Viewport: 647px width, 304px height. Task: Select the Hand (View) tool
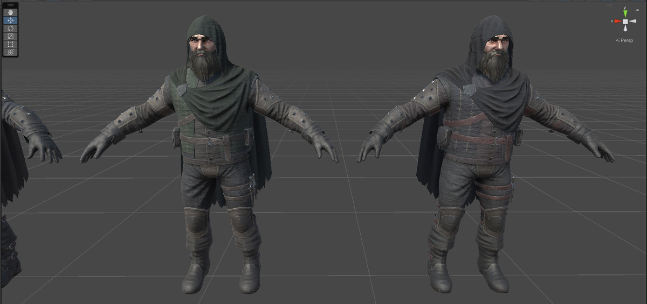pyautogui.click(x=11, y=12)
